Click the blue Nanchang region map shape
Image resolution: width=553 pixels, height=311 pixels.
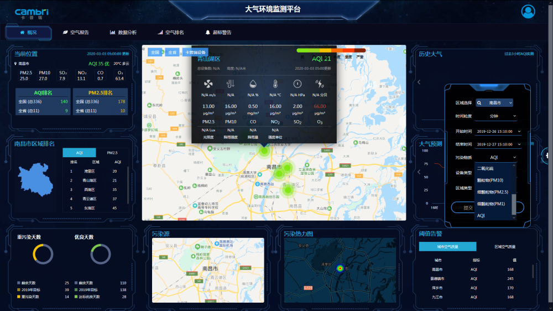point(35,179)
